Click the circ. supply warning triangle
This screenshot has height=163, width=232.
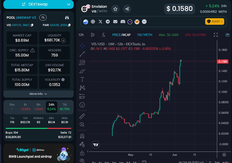(x=32, y=50)
